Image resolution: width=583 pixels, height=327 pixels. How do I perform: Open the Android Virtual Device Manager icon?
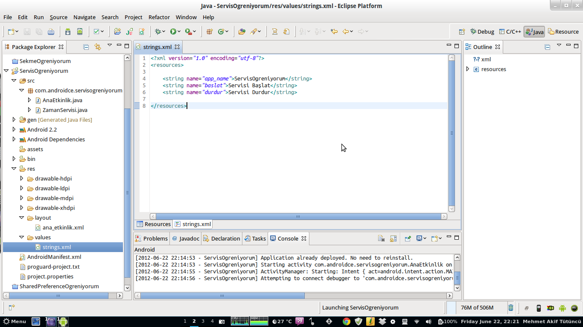tap(79, 32)
